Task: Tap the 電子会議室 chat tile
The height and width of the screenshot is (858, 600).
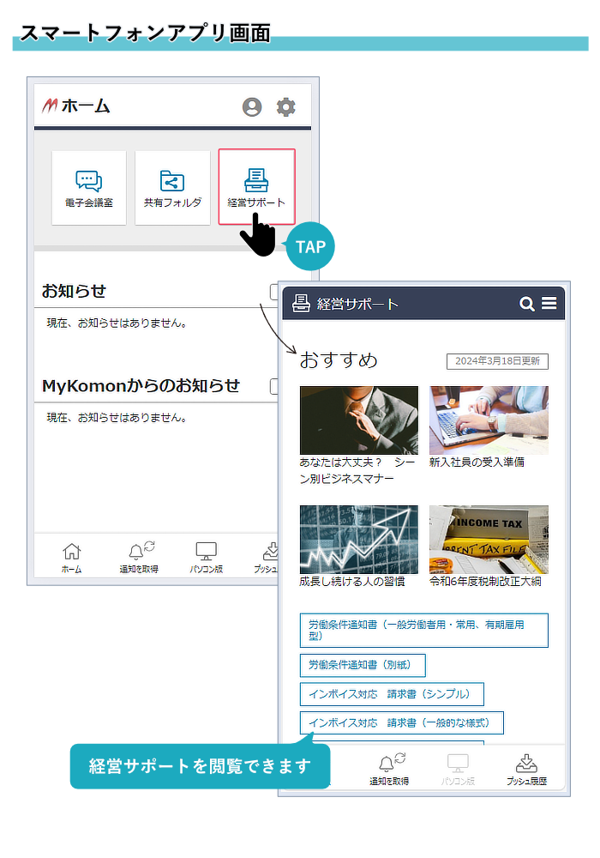Action: 88,187
